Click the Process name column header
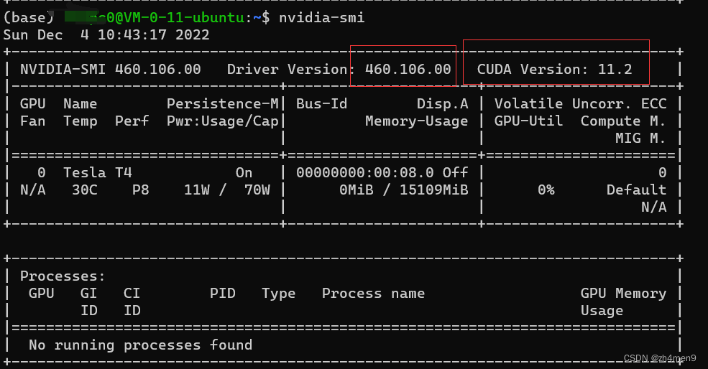Screen dimensions: 708x369 pyautogui.click(x=374, y=293)
